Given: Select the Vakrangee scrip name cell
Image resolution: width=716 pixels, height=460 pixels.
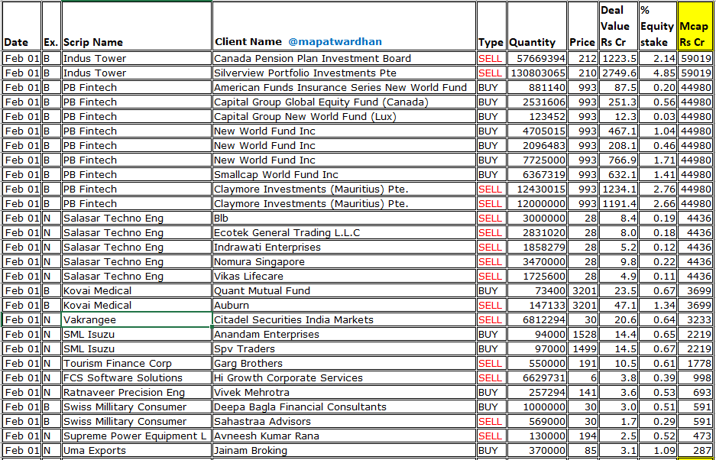Looking at the screenshot, I should 137,319.
